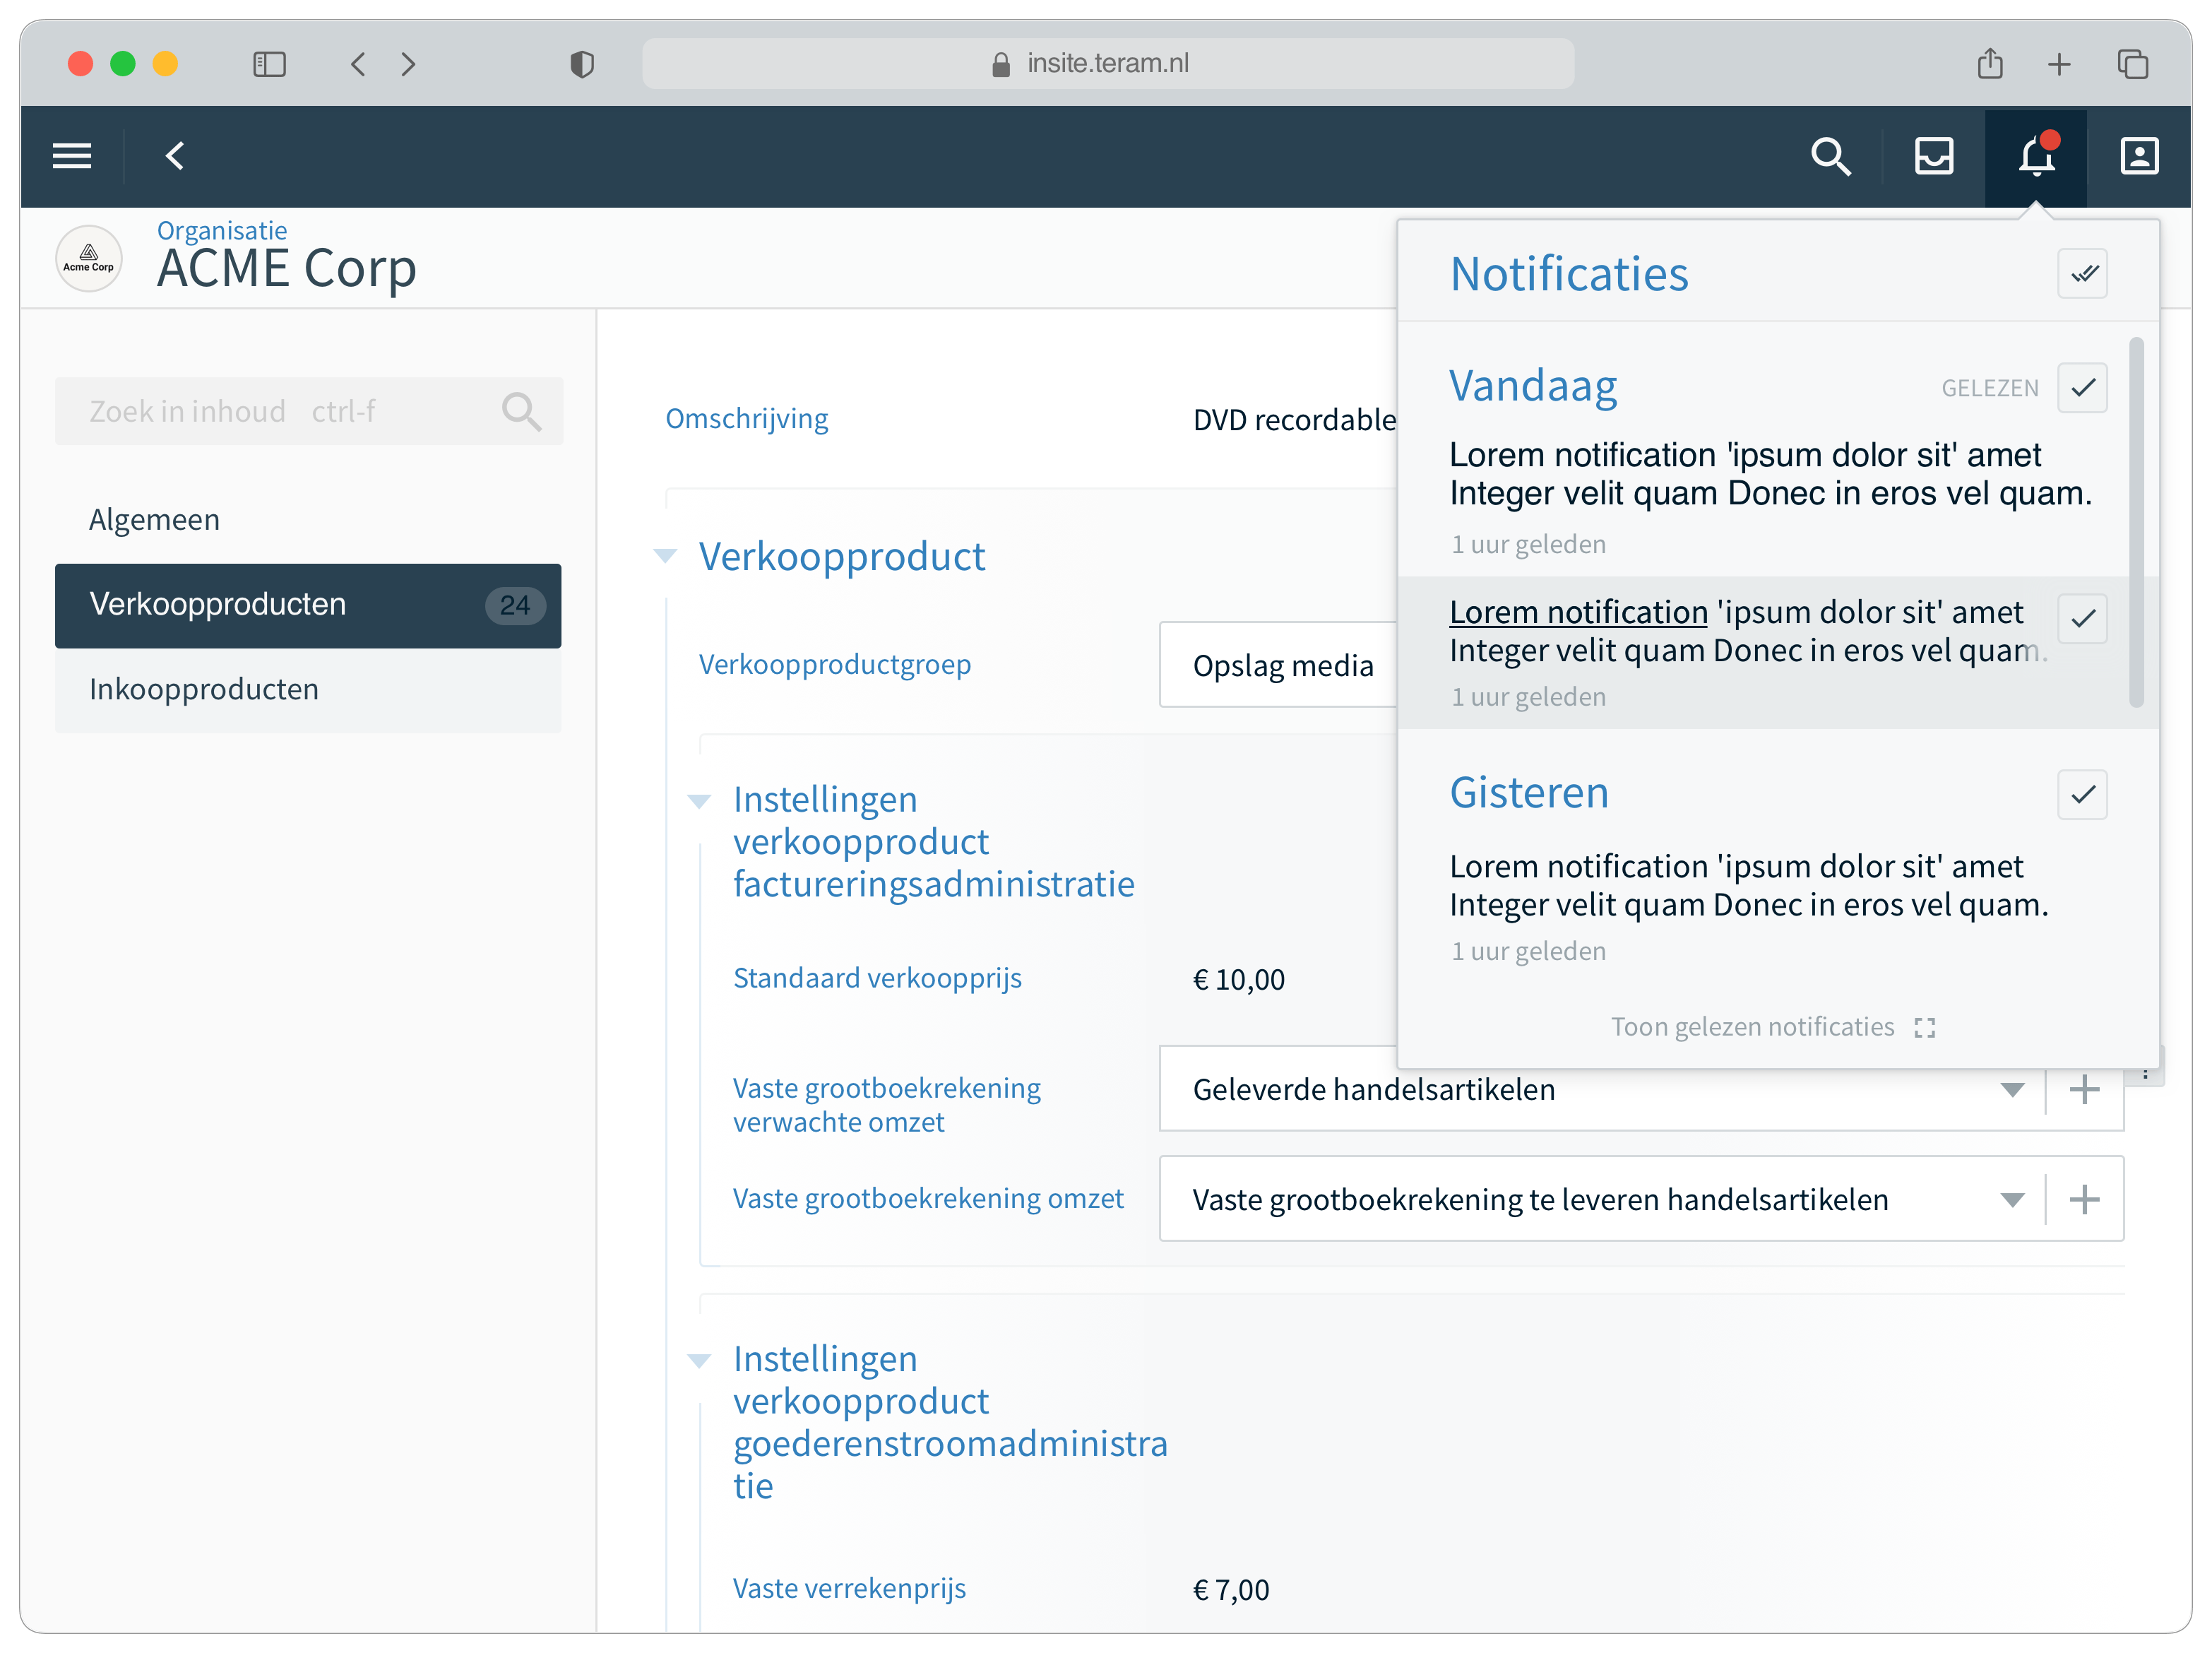The width and height of the screenshot is (2212, 1653).
Task: Switch to the Algemeen section
Action: (155, 519)
